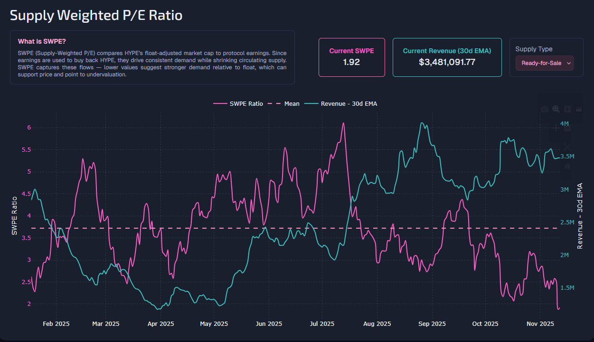Reset axes using the home icon
The image size is (594, 342).
[566, 166]
